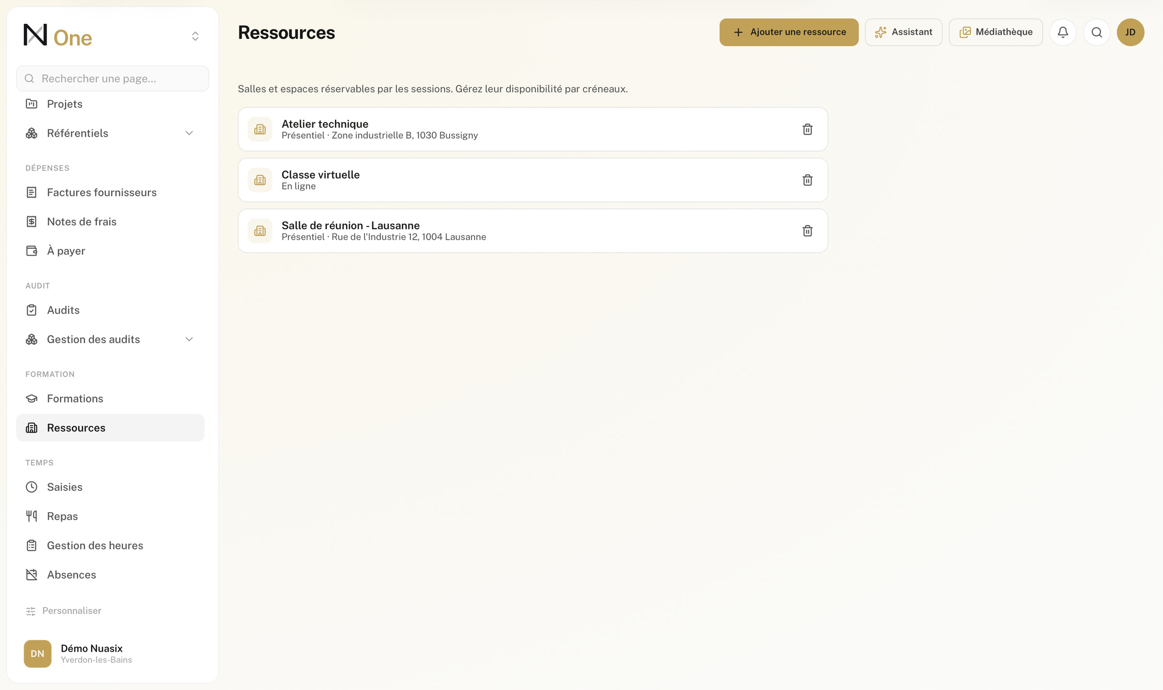Toggle the workspace switcher arrows

[x=195, y=36]
